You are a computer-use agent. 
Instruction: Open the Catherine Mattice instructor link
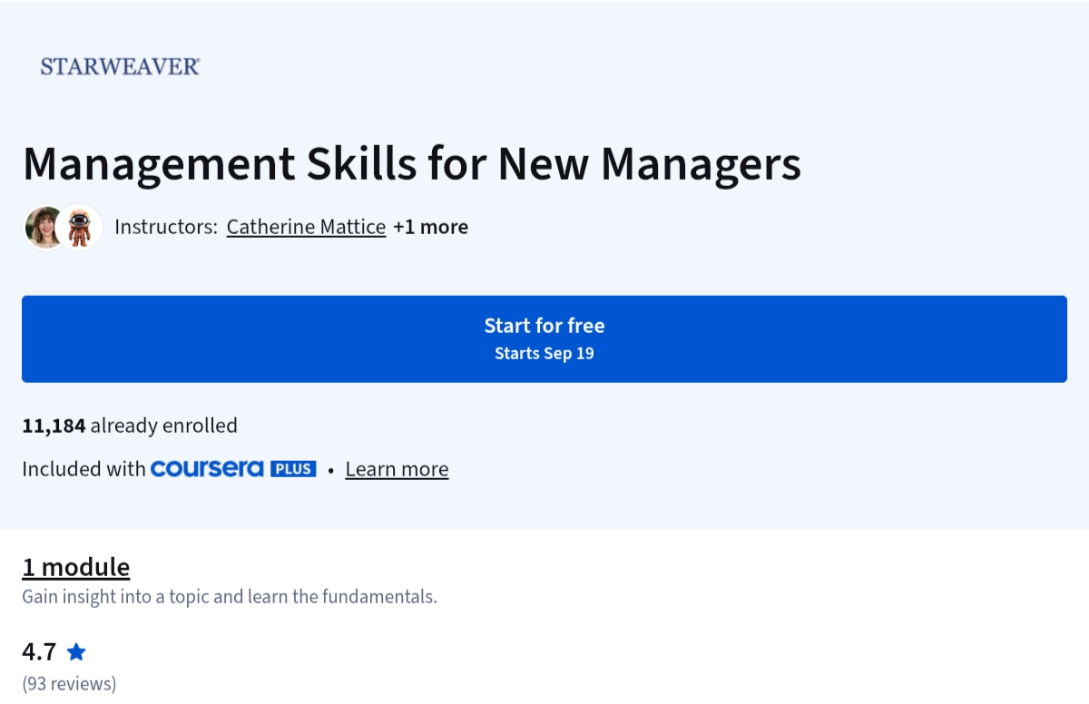pyautogui.click(x=306, y=227)
